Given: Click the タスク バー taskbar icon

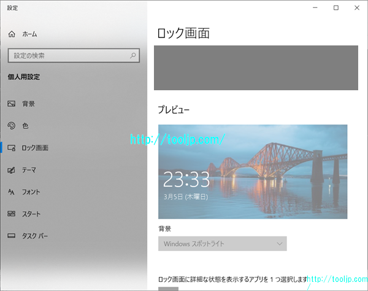Looking at the screenshot, I should [11, 236].
